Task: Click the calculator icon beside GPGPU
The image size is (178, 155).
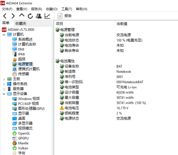Action: pyautogui.click(x=15, y=138)
